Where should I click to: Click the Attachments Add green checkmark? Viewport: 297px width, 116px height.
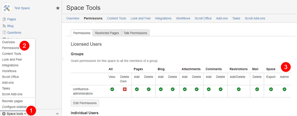pos(185,89)
